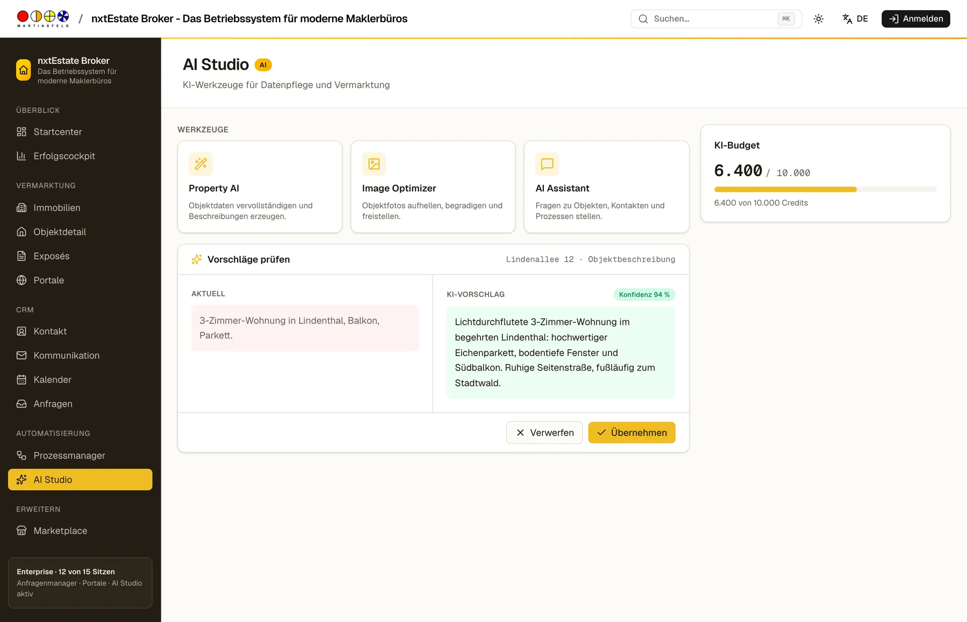Click the Marketplace store icon
The image size is (967, 622).
[21, 530]
